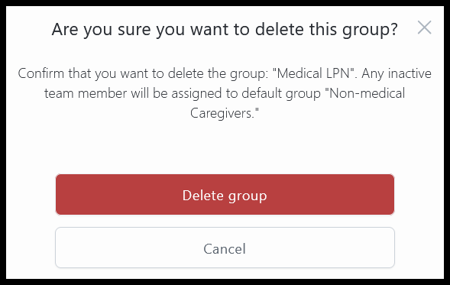This screenshot has width=450, height=285.
Task: Choose Cancel to keep the Medical LPN group
Action: tap(225, 248)
